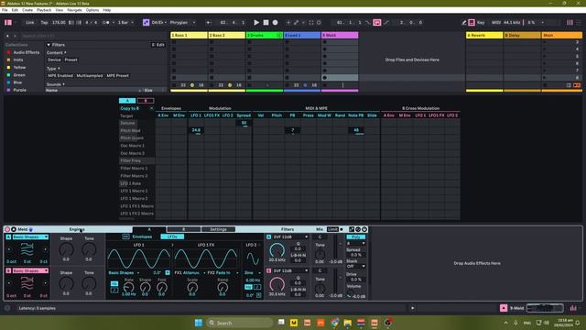Viewport: 586px width, 330px height.
Task: Click the Link button
Action: [30, 22]
